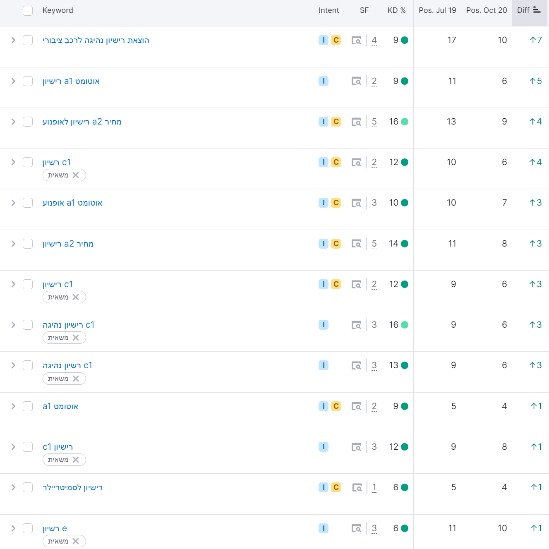549x549 pixels.
Task: Open SERP features icon for a1 אוטומט row
Action: (x=356, y=406)
